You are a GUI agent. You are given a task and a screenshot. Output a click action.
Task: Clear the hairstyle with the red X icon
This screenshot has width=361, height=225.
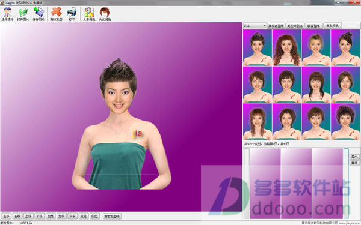click(x=57, y=14)
